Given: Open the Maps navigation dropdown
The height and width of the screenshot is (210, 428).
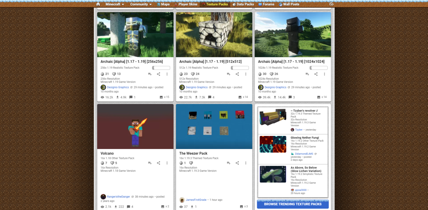Looking at the screenshot, I should click(164, 4).
